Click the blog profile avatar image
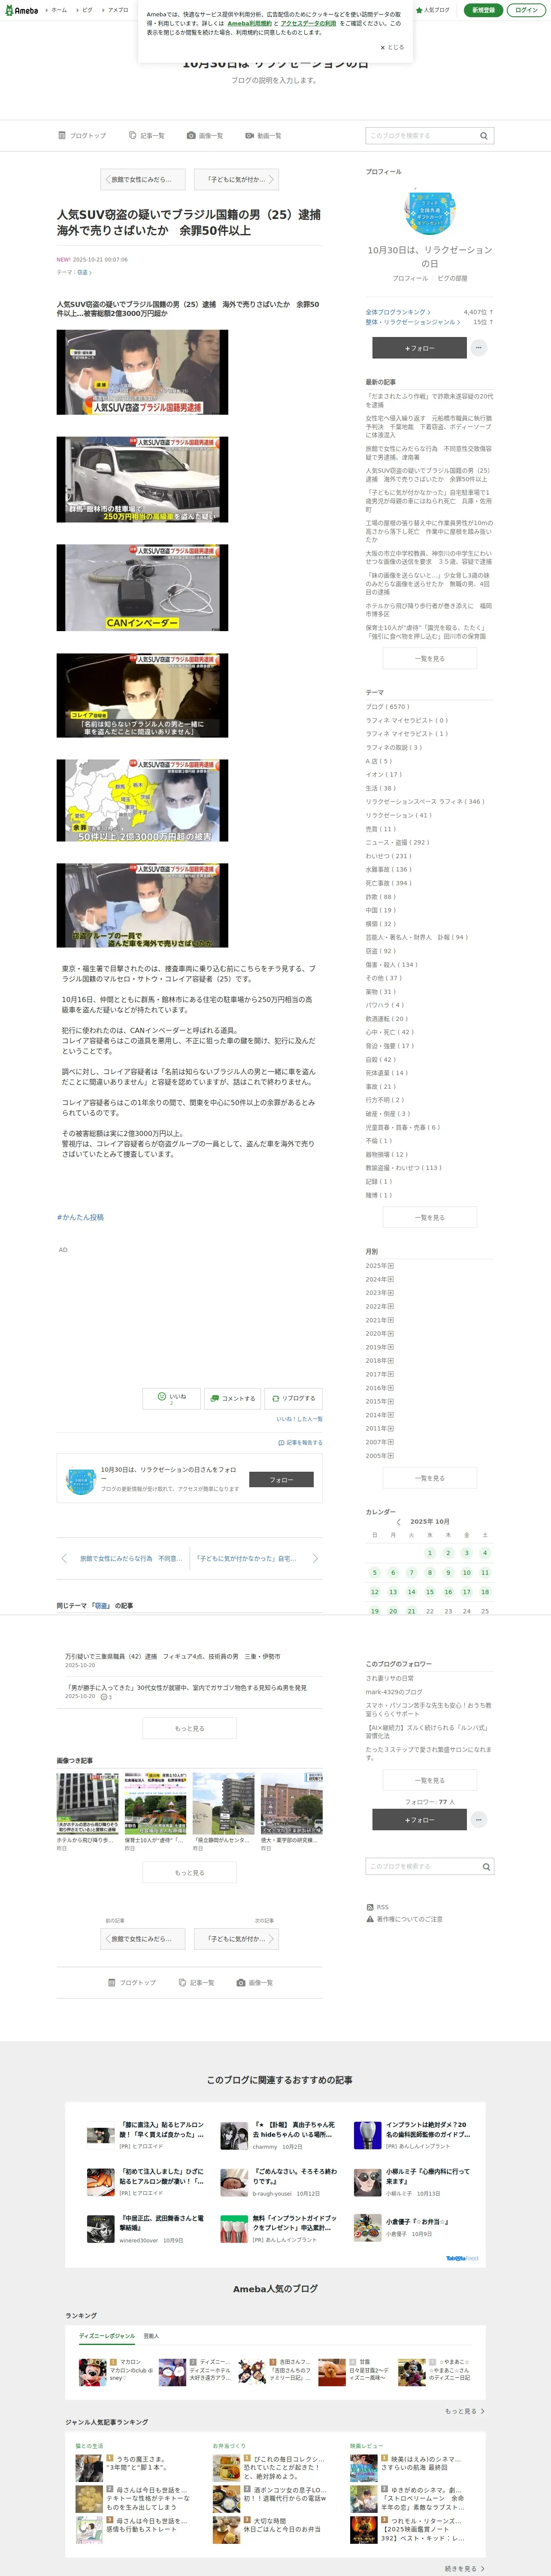 [429, 212]
